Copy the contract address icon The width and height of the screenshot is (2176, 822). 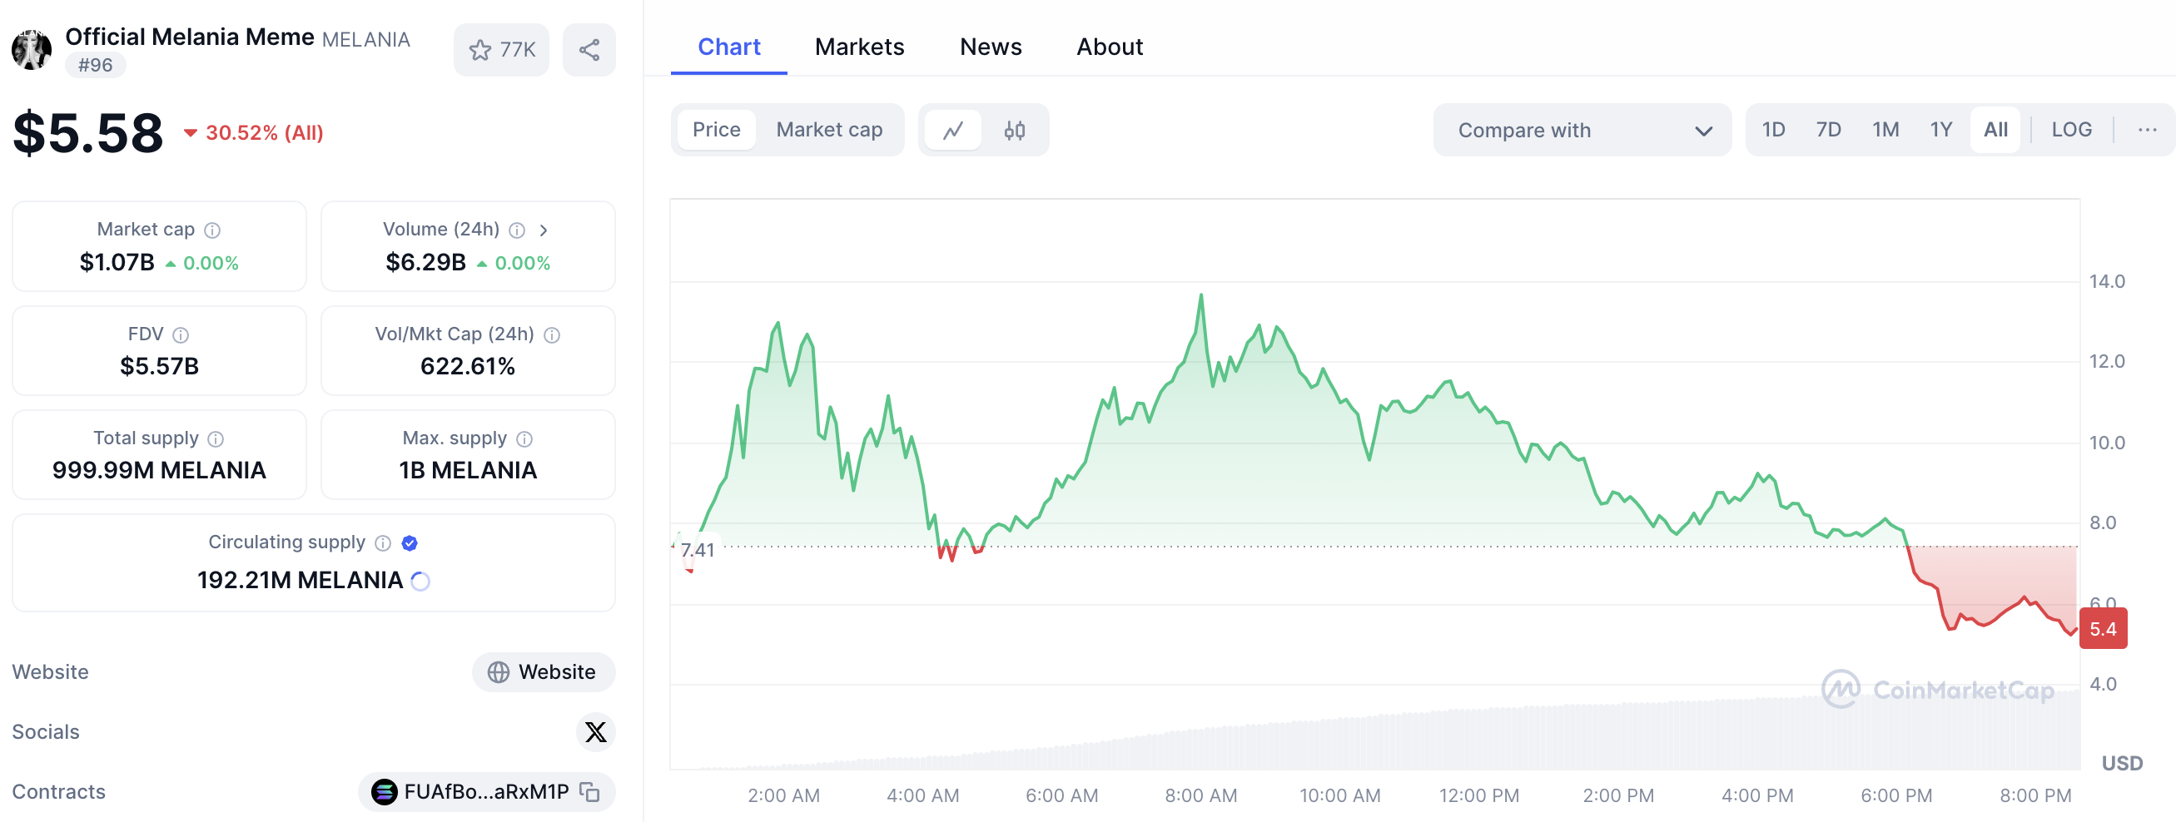coord(589,791)
